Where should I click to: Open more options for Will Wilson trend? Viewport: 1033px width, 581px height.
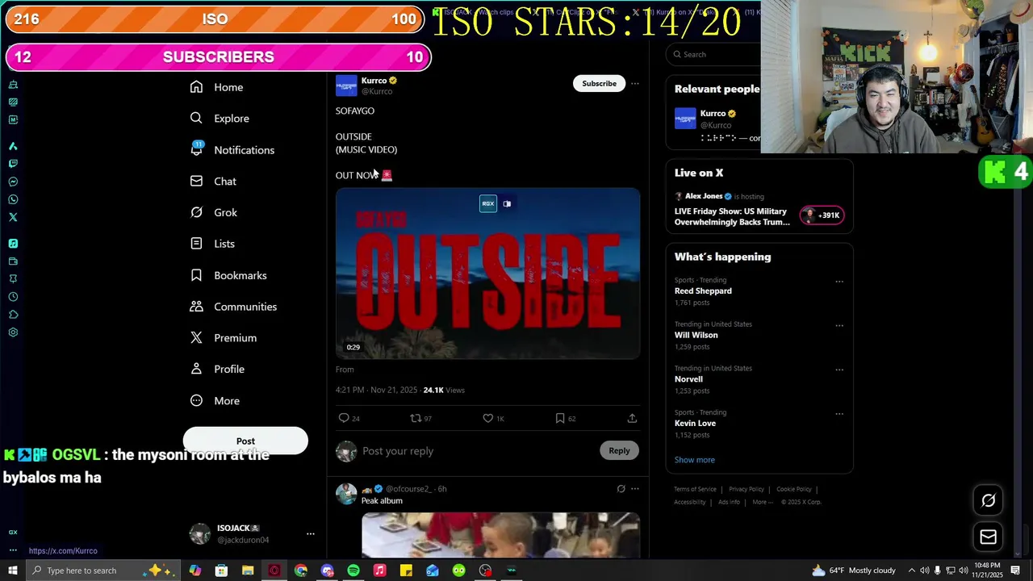pyautogui.click(x=839, y=326)
